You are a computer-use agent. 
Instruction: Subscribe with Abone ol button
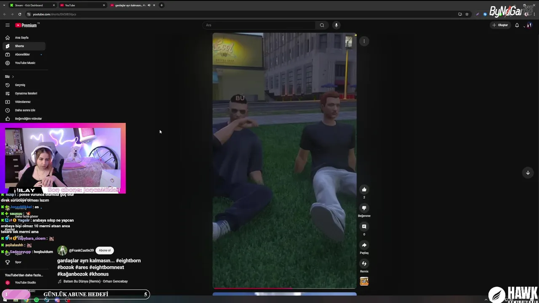pos(104,250)
